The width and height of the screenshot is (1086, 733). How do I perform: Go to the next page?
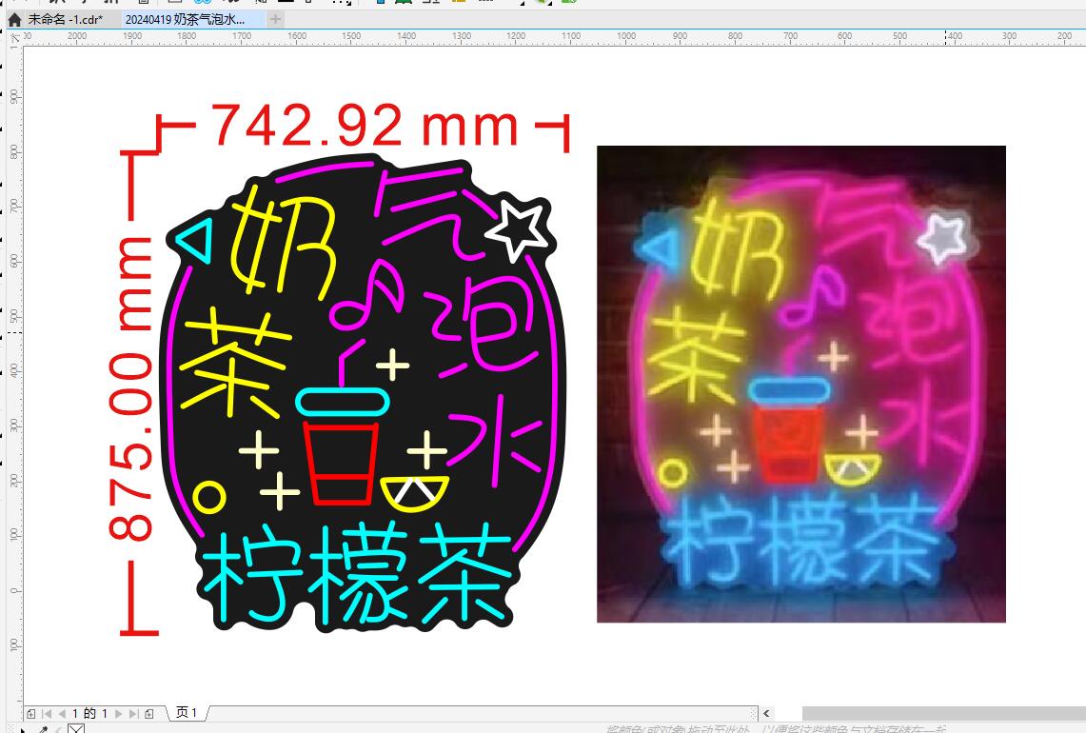tap(119, 713)
